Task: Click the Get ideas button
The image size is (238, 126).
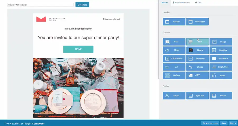Action: (x=82, y=5)
